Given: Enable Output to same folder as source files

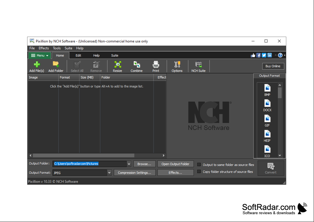Looking at the screenshot, I should point(199,165).
